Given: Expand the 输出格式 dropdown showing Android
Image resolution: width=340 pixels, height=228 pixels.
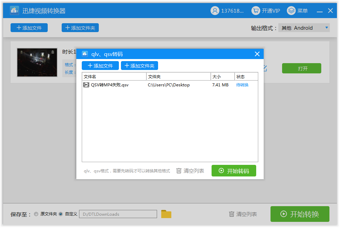Looking at the screenshot, I should [304, 28].
